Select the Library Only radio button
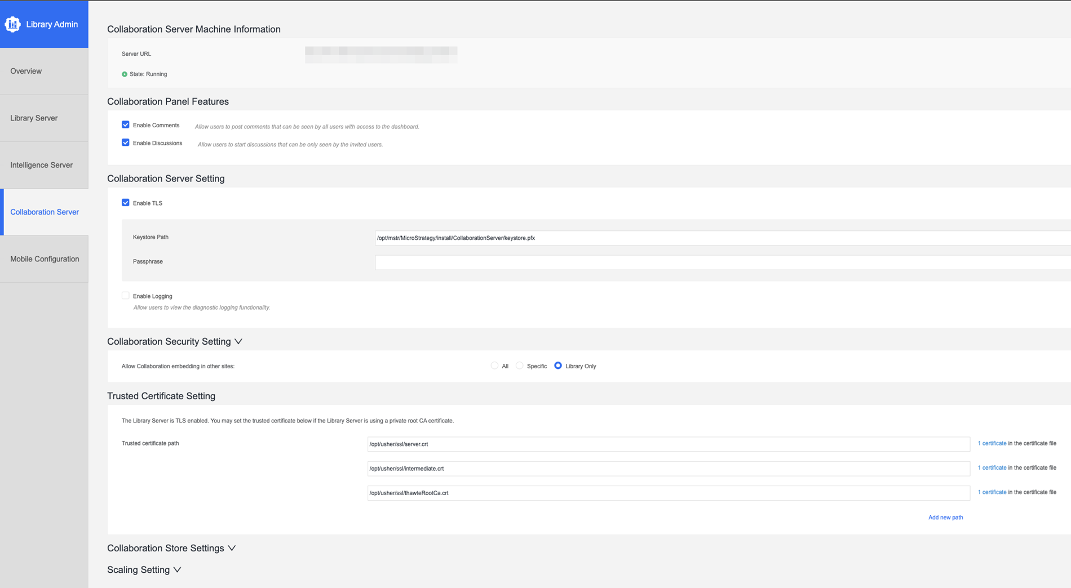Screen dimensions: 1071x588 pyautogui.click(x=558, y=366)
